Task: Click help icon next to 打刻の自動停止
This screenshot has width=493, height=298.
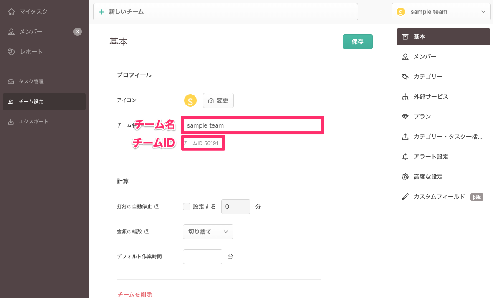Action: [157, 207]
